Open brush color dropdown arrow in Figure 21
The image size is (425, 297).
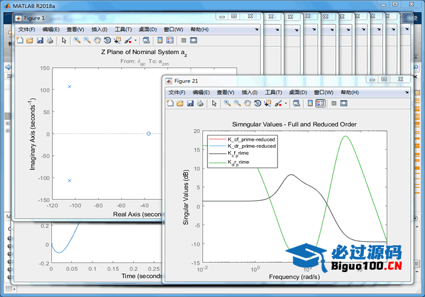point(286,103)
